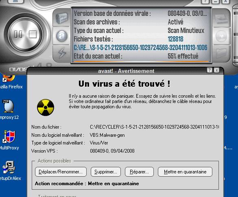Click the scanned file path C:\RE...\S-1-5-21 line
This screenshot has height=197, width=238.
click(140, 48)
